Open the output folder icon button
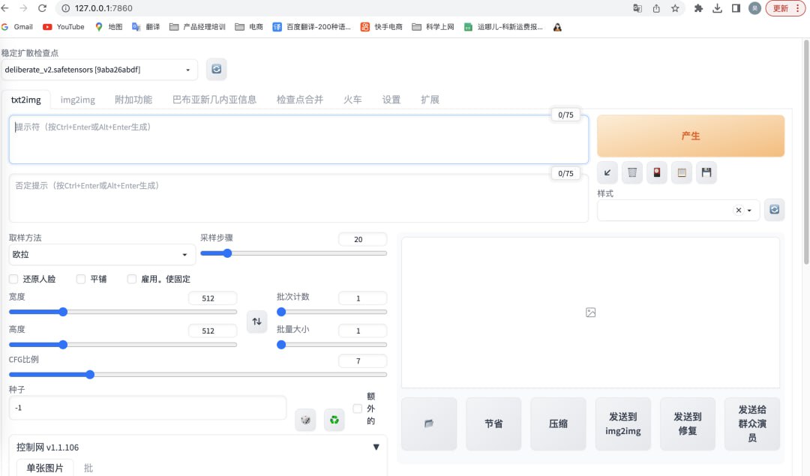The height and width of the screenshot is (476, 810). (x=429, y=424)
